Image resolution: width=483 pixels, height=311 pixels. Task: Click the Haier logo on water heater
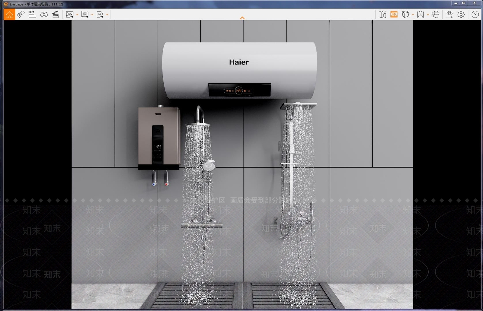pyautogui.click(x=239, y=62)
